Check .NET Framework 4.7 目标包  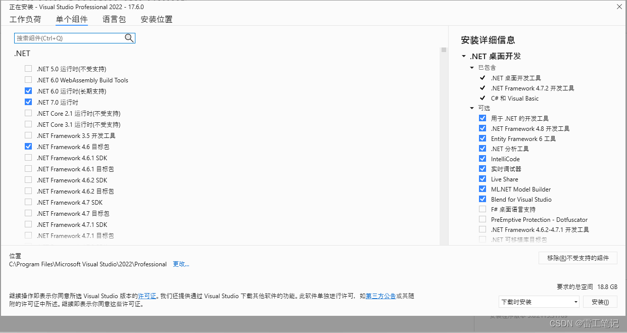coord(28,213)
